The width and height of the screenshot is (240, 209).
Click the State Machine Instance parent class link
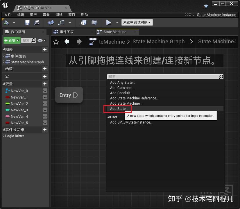(x=216, y=15)
